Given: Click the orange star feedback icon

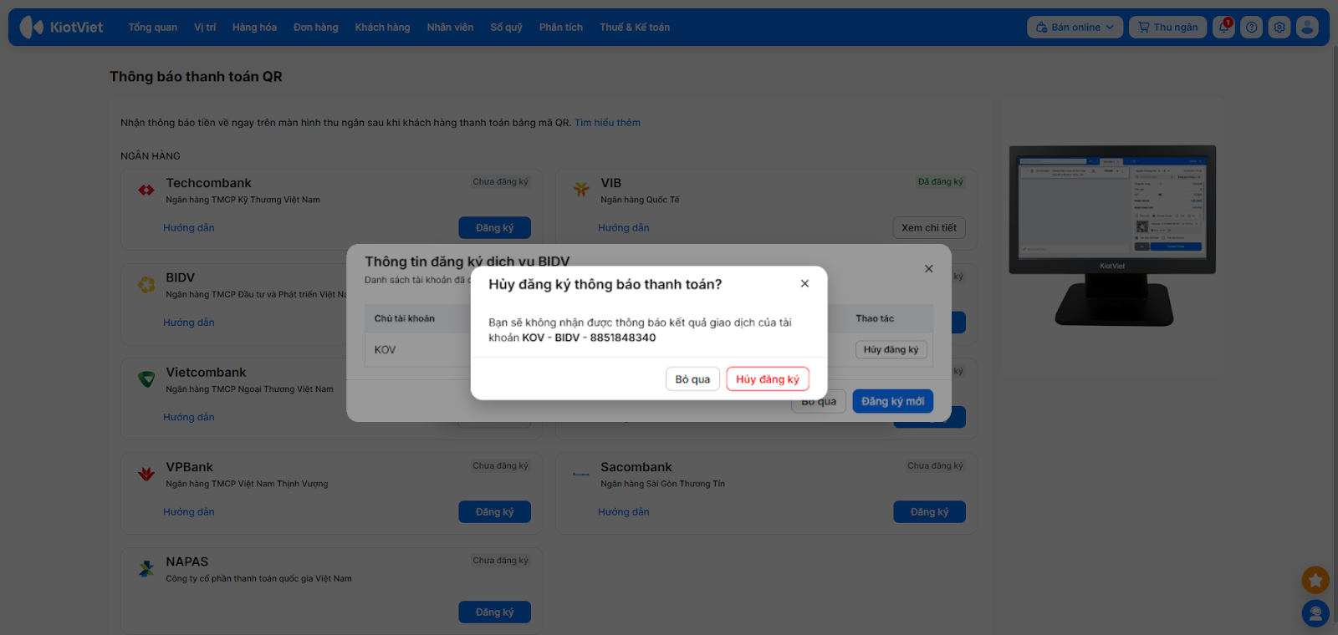Looking at the screenshot, I should [1315, 579].
